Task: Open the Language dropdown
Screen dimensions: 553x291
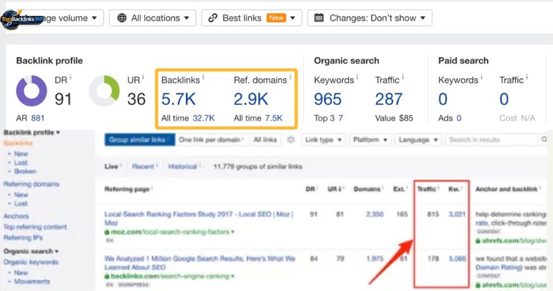Action: 419,140
